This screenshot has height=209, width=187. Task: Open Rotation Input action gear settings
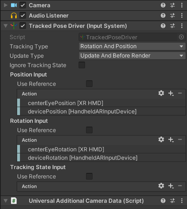[x=161, y=139]
